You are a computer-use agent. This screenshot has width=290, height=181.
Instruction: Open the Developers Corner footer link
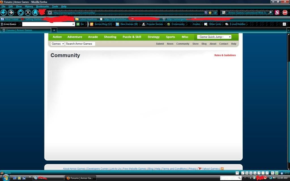tap(98, 169)
